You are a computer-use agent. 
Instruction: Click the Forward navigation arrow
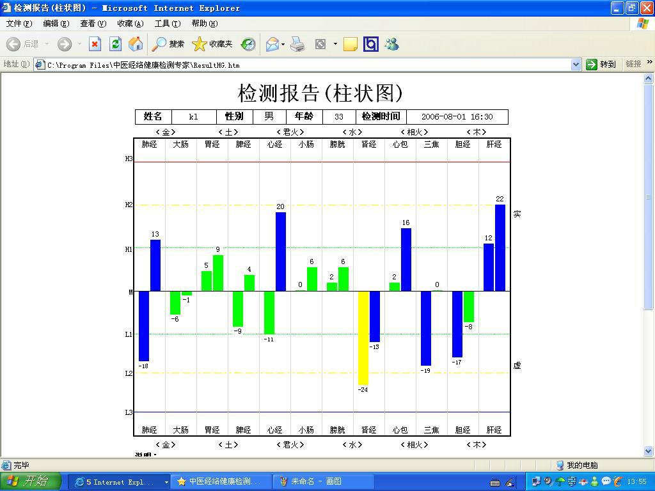[65, 44]
